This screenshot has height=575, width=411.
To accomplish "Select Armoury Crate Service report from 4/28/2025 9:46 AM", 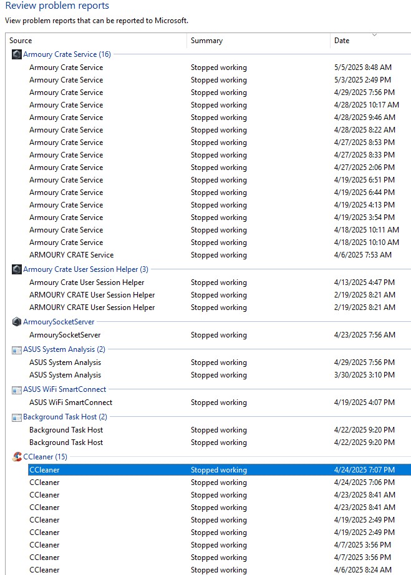I will click(x=220, y=117).
